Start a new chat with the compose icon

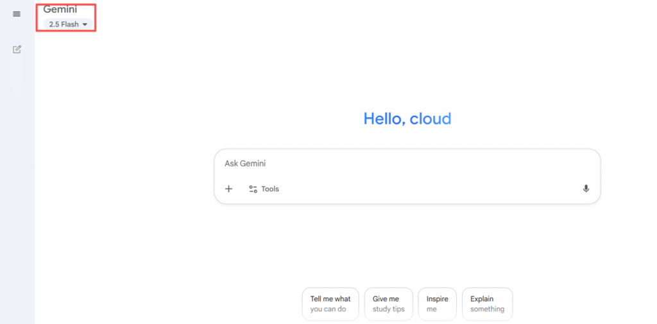coord(17,49)
